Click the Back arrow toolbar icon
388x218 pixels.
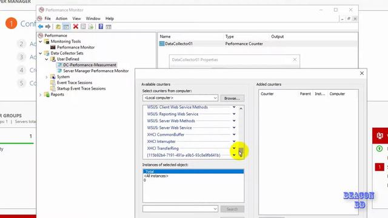(x=41, y=27)
